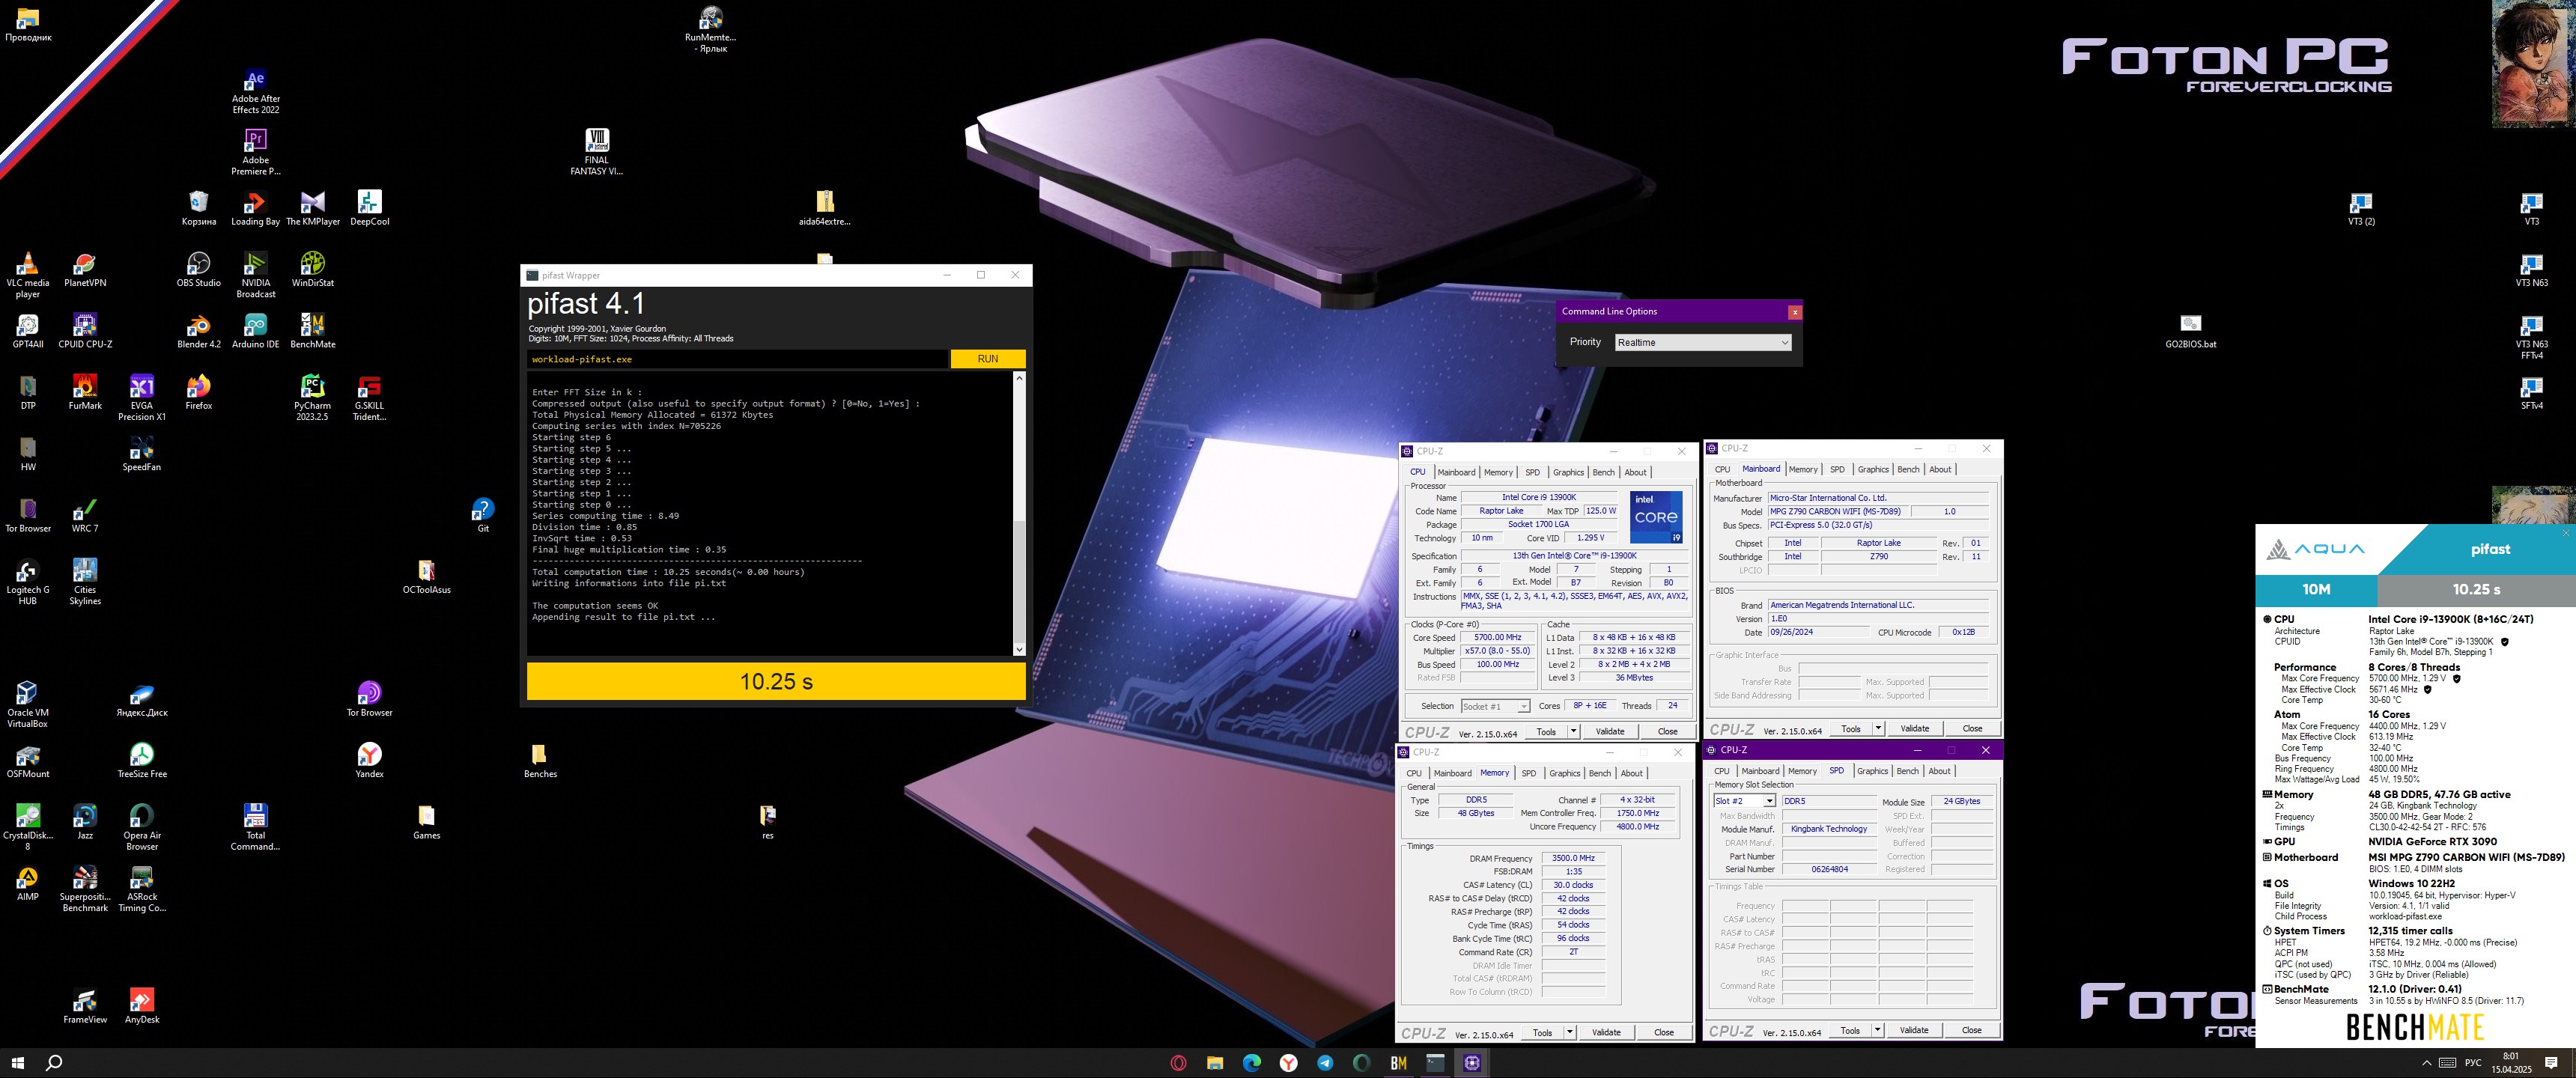The width and height of the screenshot is (2576, 1078).
Task: Select the Superposition Benchmark desktop icon
Action: [85, 887]
